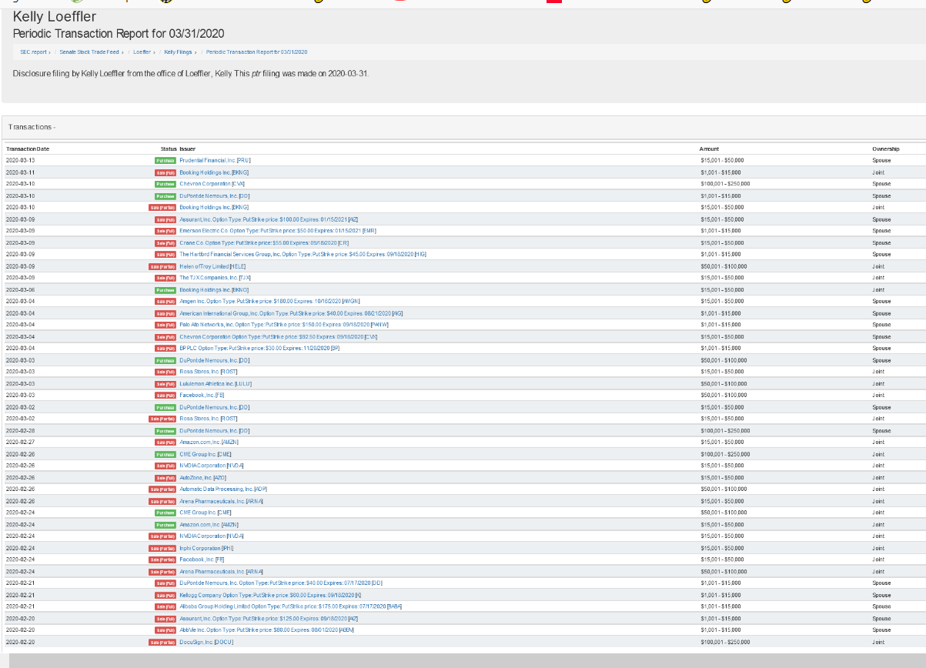
Task: Click AbbVie Inc. put option link
Action: (266, 630)
